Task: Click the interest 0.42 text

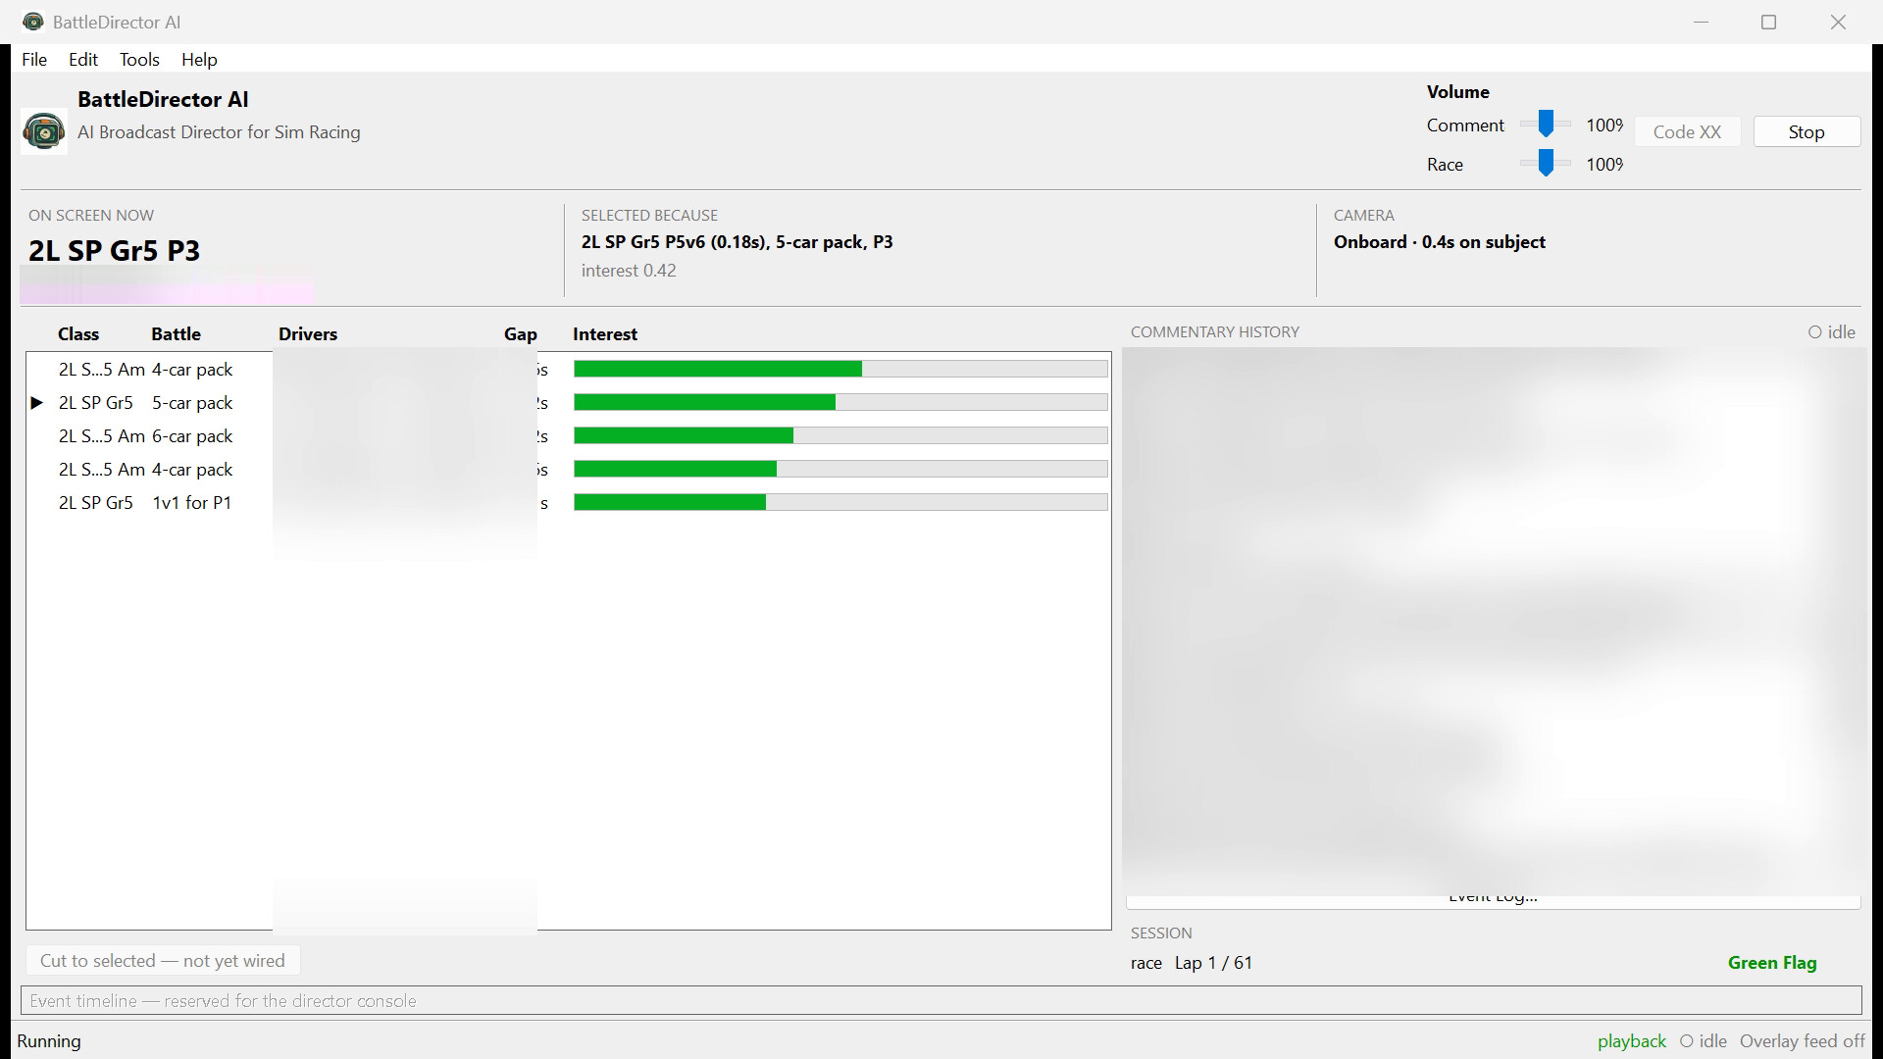Action: pyautogui.click(x=629, y=271)
